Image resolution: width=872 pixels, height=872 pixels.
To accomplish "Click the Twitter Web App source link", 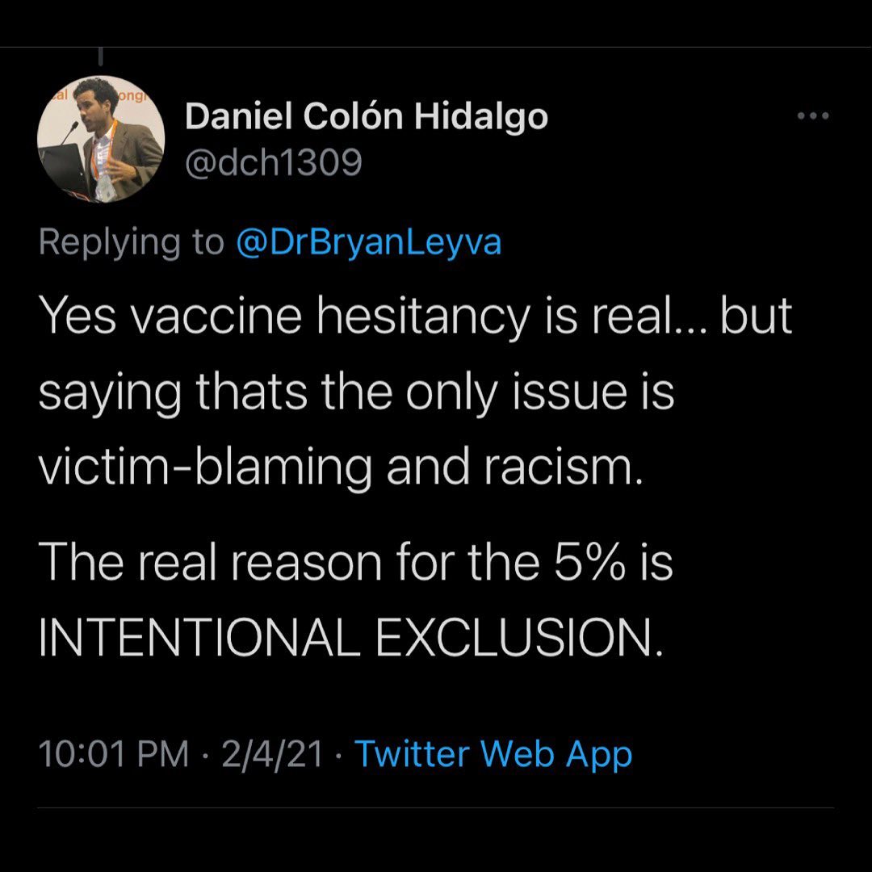I will pyautogui.click(x=493, y=754).
